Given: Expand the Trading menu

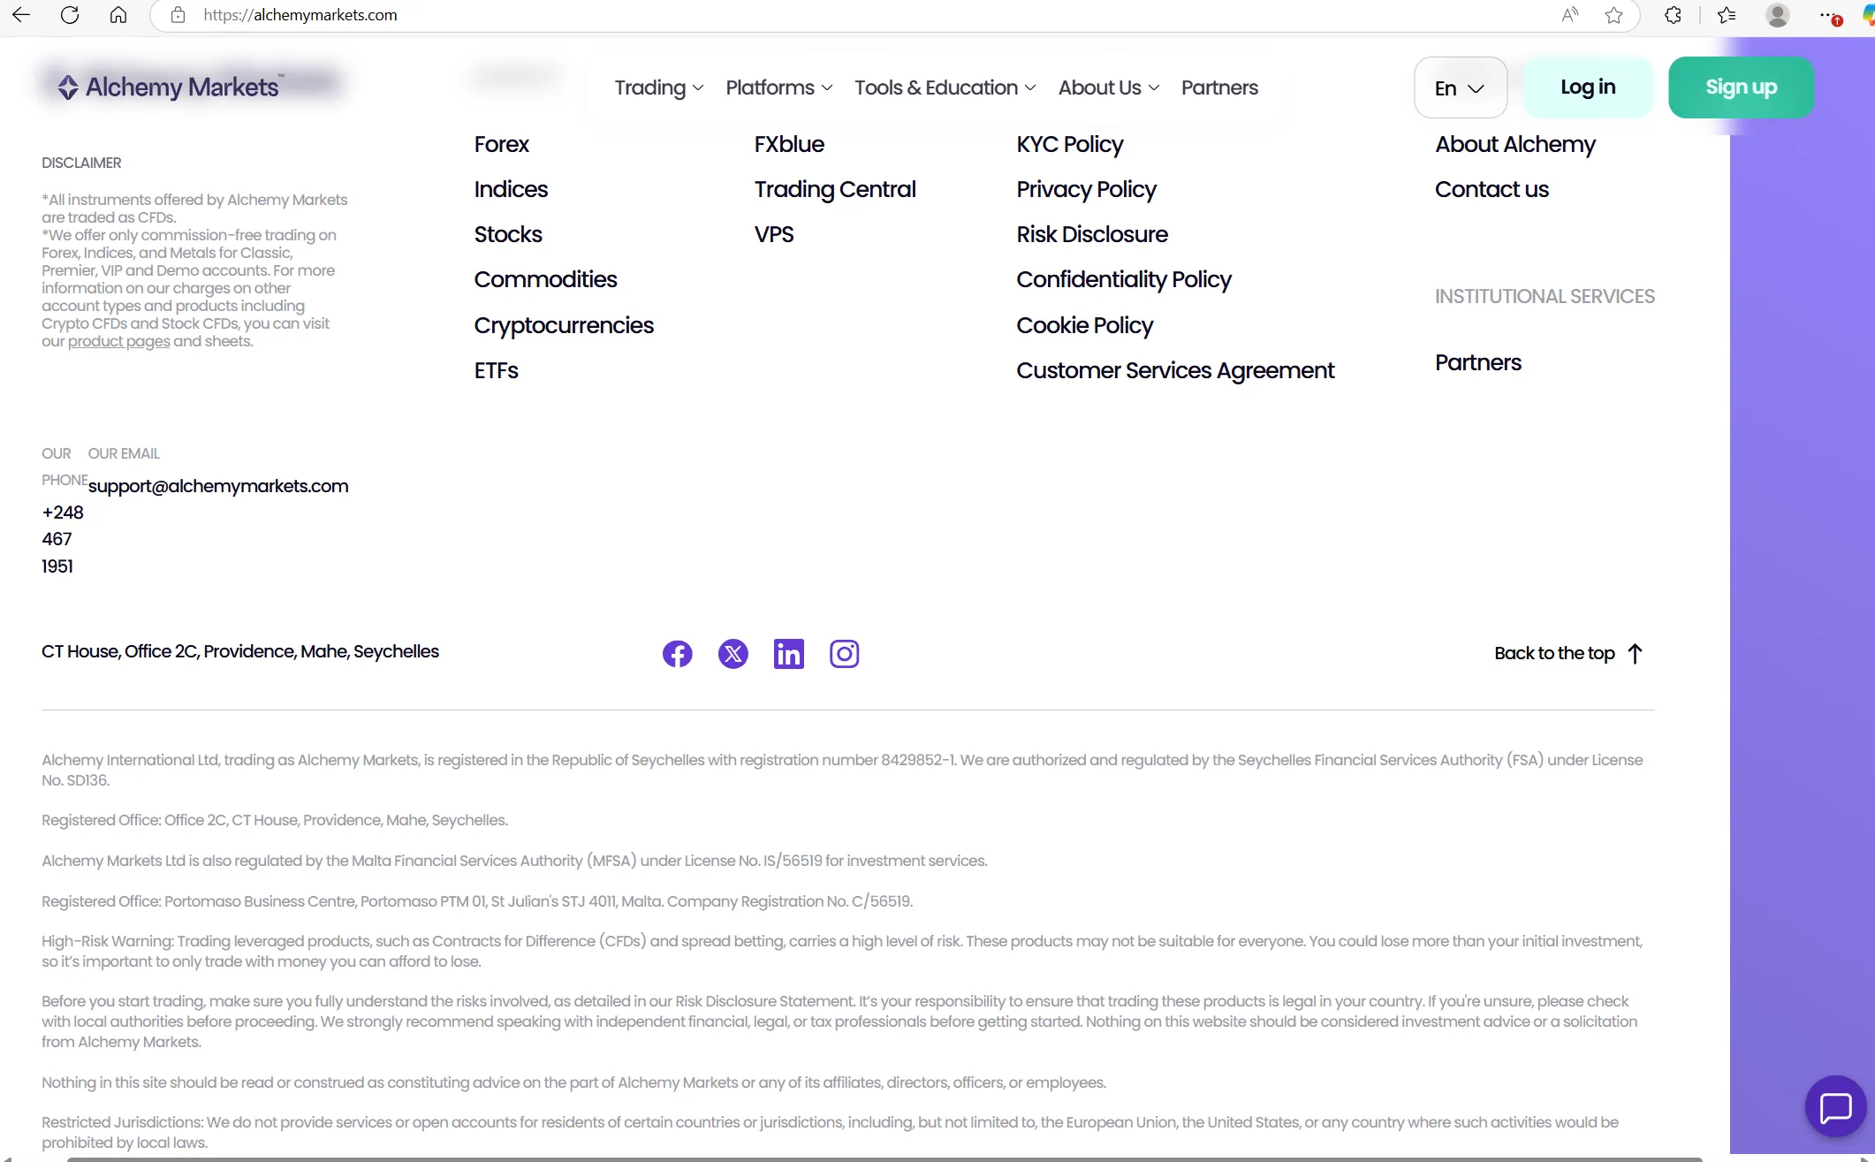Looking at the screenshot, I should point(659,87).
